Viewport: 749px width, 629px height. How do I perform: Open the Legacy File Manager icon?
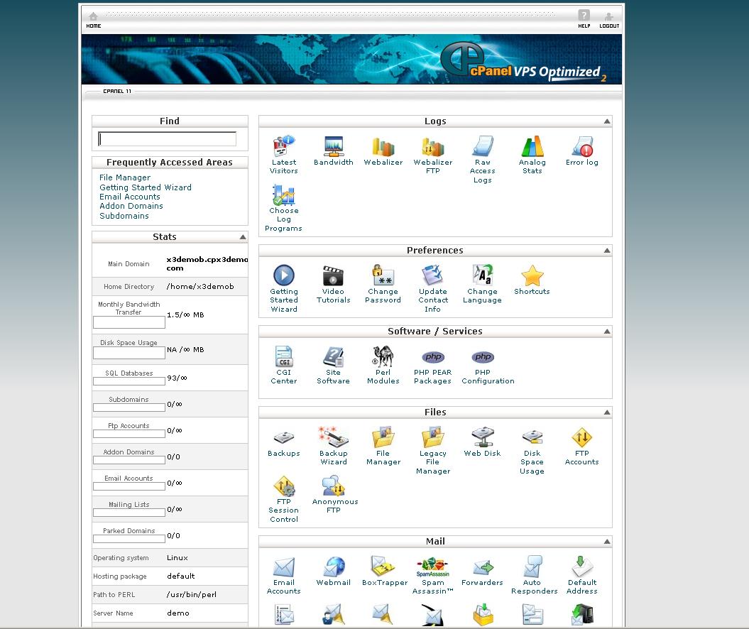(433, 437)
